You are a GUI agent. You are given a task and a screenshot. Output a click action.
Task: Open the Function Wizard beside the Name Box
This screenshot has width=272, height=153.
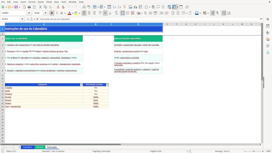click(28, 19)
